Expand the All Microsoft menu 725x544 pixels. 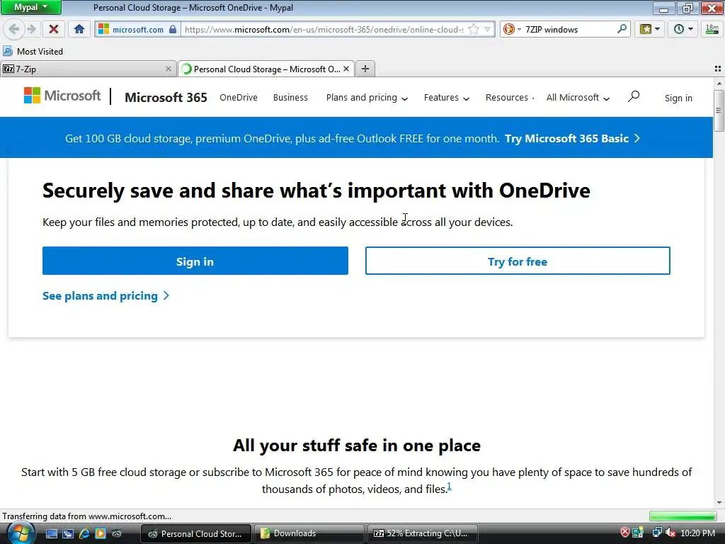(578, 98)
